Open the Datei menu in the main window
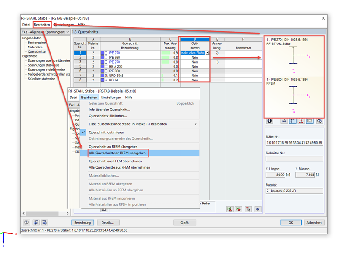 click(x=26, y=25)
